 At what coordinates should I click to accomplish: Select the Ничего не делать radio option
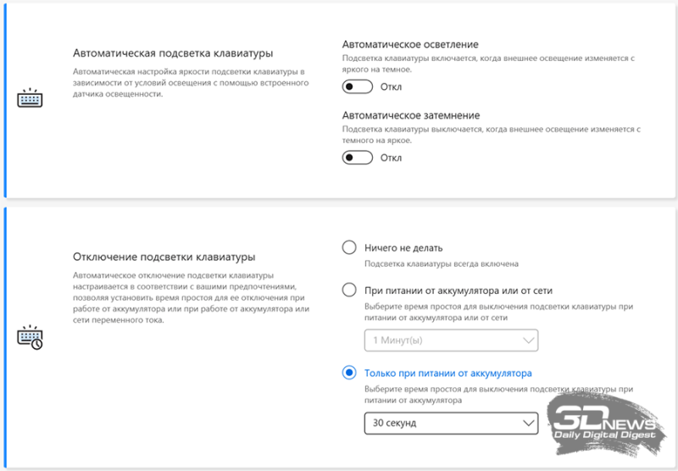click(348, 247)
